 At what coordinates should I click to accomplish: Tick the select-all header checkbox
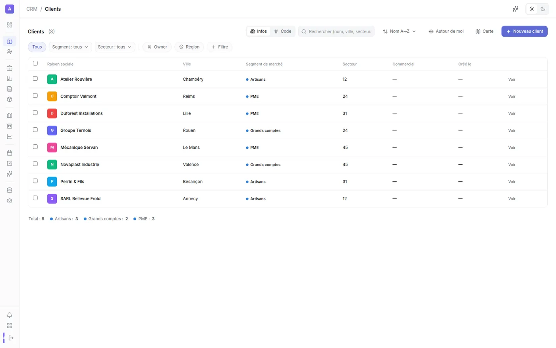click(35, 63)
